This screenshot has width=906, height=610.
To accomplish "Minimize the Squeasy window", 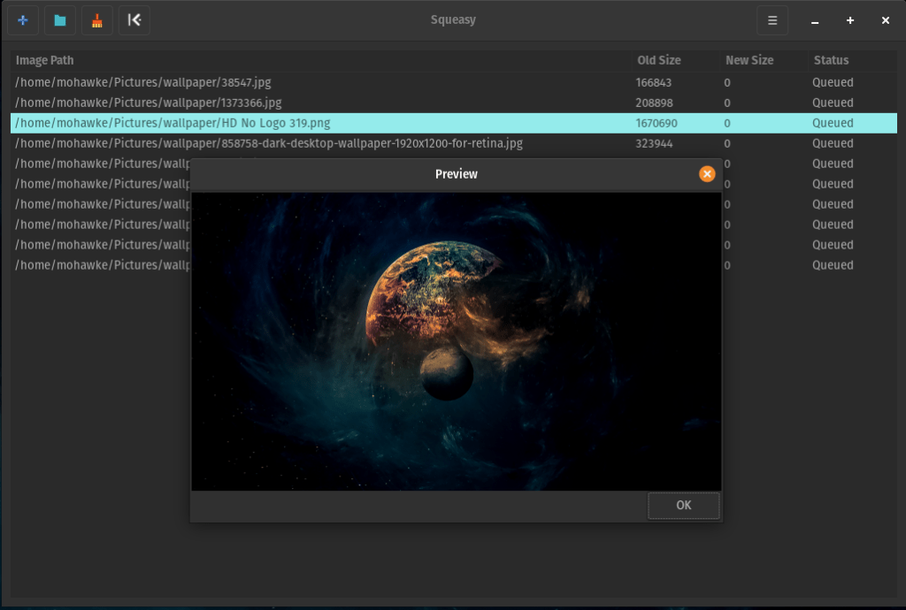I will coord(815,20).
